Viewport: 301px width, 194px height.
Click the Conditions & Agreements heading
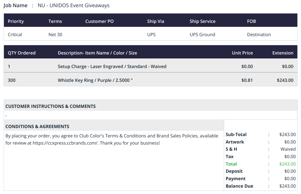pyautogui.click(x=37, y=127)
